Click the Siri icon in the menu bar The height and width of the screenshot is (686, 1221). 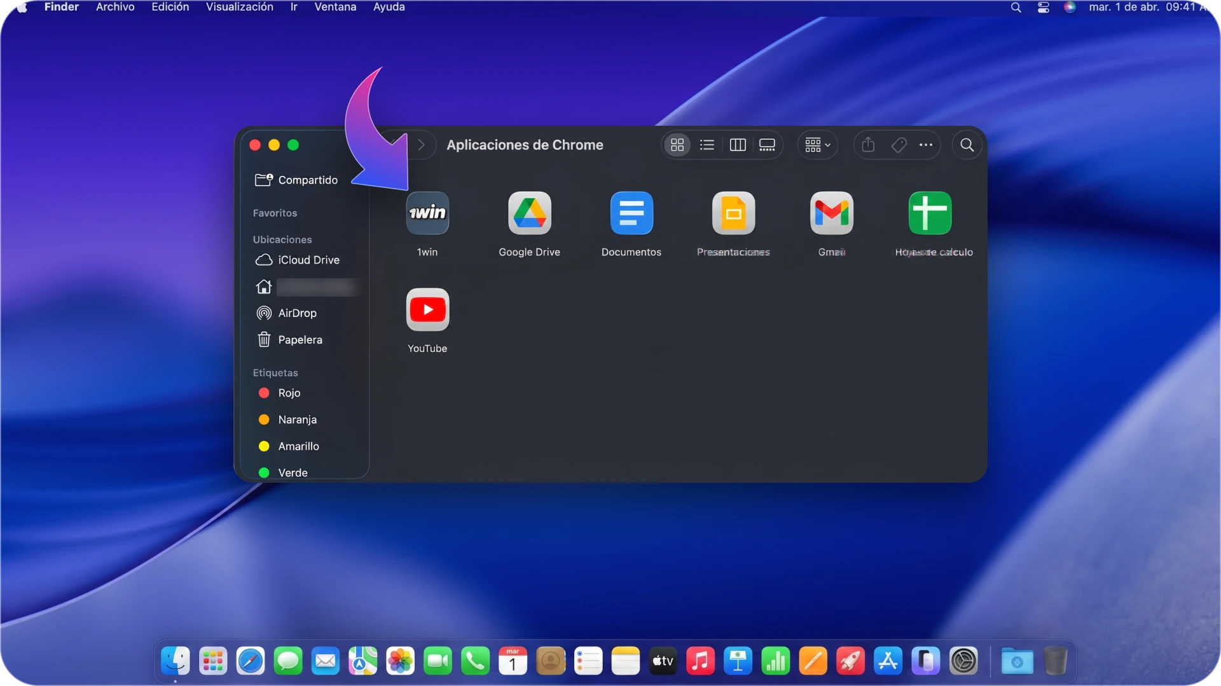pyautogui.click(x=1070, y=7)
